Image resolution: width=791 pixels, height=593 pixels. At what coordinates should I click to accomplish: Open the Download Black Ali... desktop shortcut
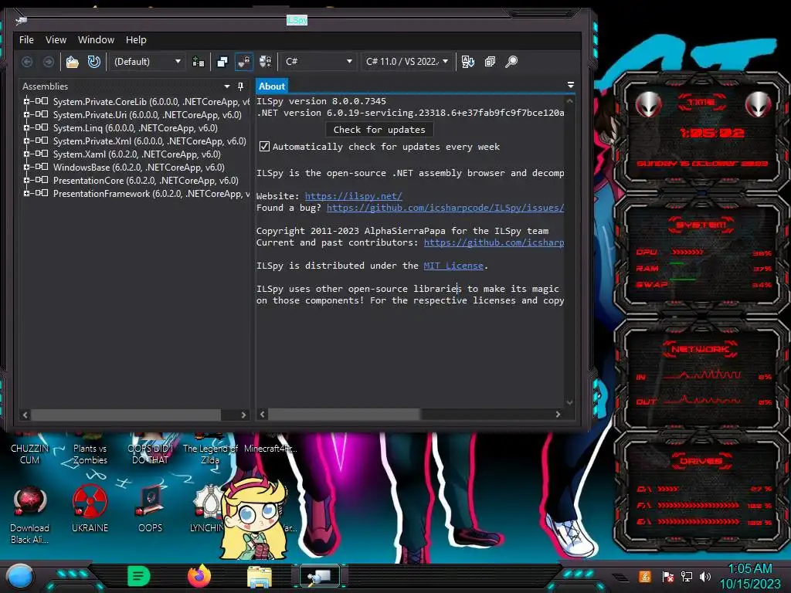[x=30, y=515]
